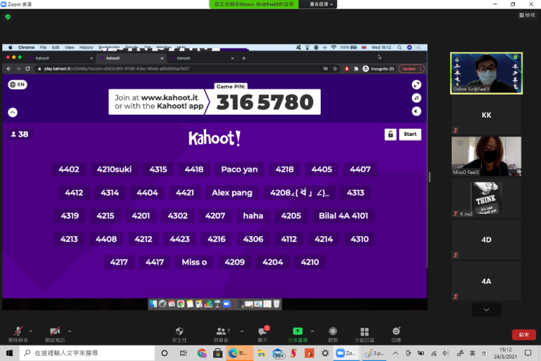Open Cortana circle icon on taskbar
The width and height of the screenshot is (541, 361).
[164, 353]
